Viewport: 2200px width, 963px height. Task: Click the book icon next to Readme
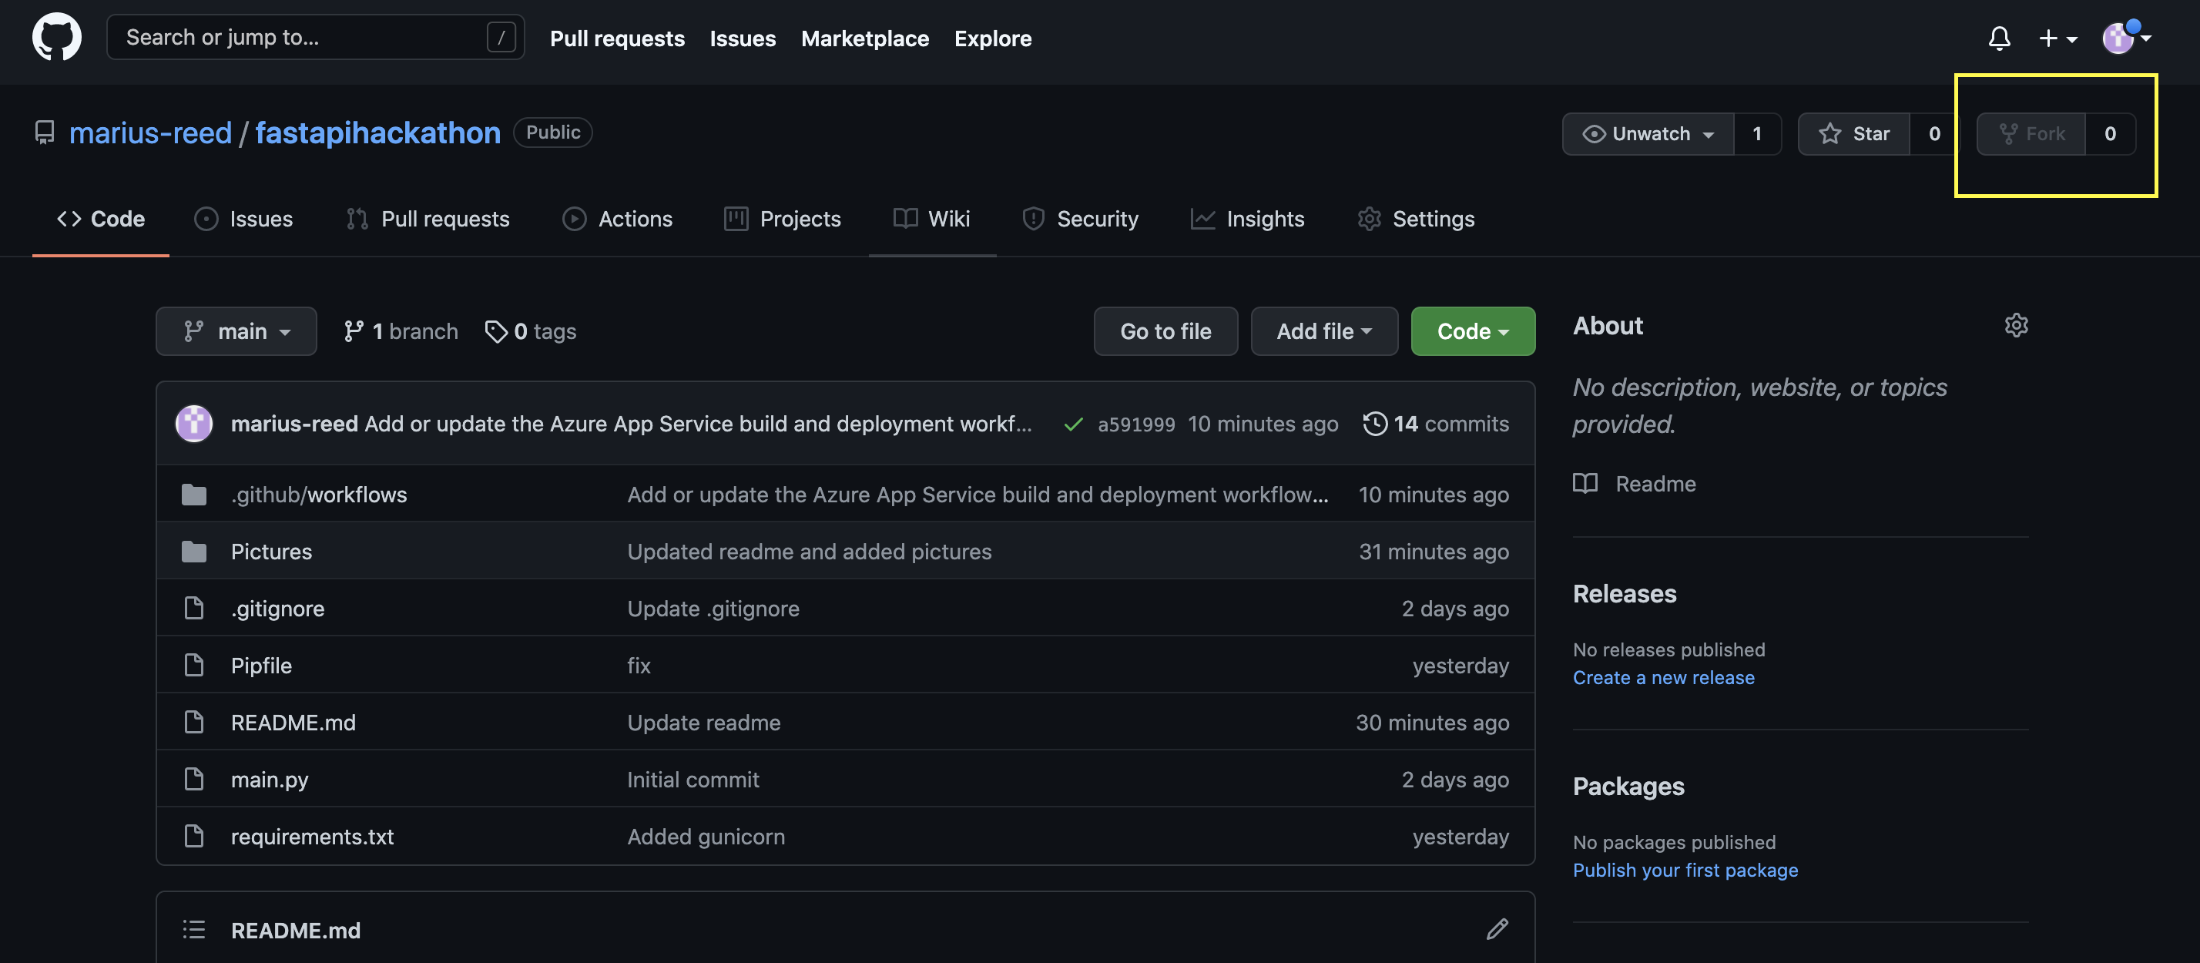(1585, 484)
